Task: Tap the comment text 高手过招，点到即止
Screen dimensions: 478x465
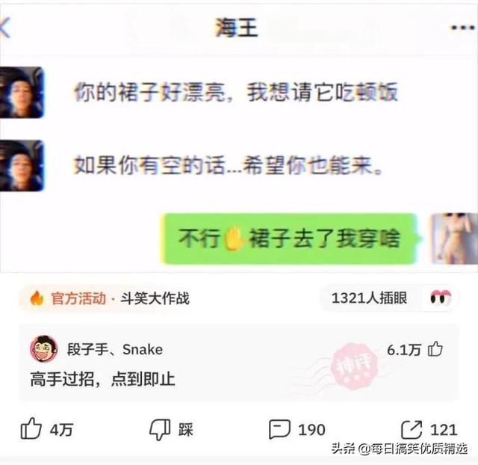Action: (103, 379)
